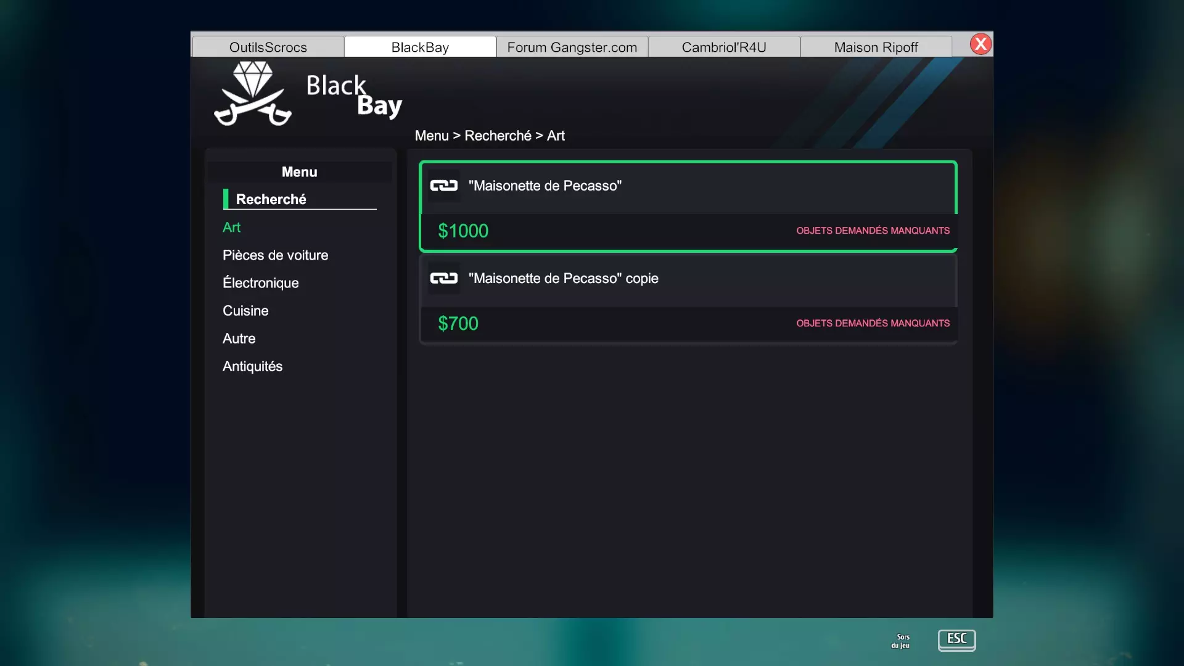Open the Forum Gangster.com tab

tap(572, 47)
